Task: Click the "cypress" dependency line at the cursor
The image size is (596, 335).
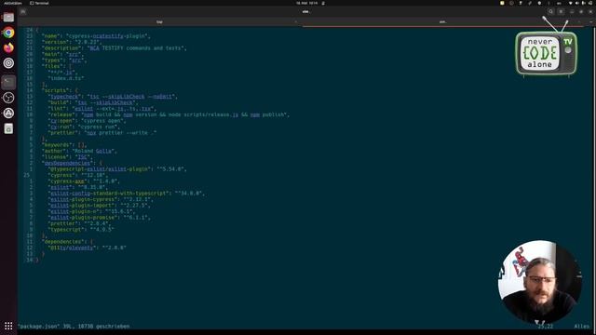Action: 77,175
